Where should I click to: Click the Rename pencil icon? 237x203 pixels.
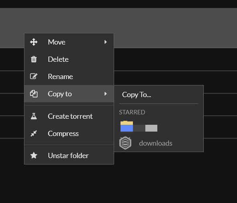point(34,76)
